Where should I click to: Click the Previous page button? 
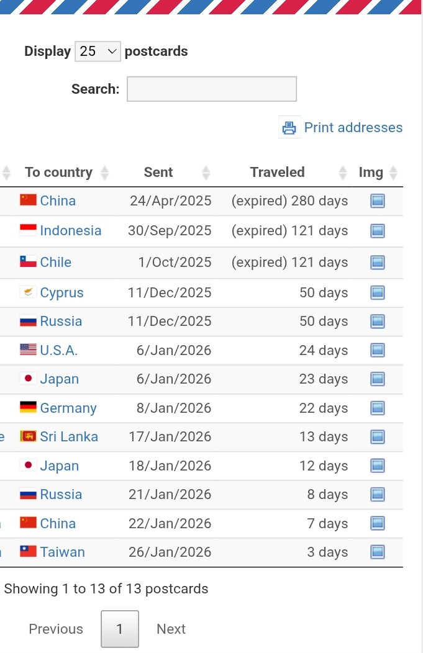(56, 629)
